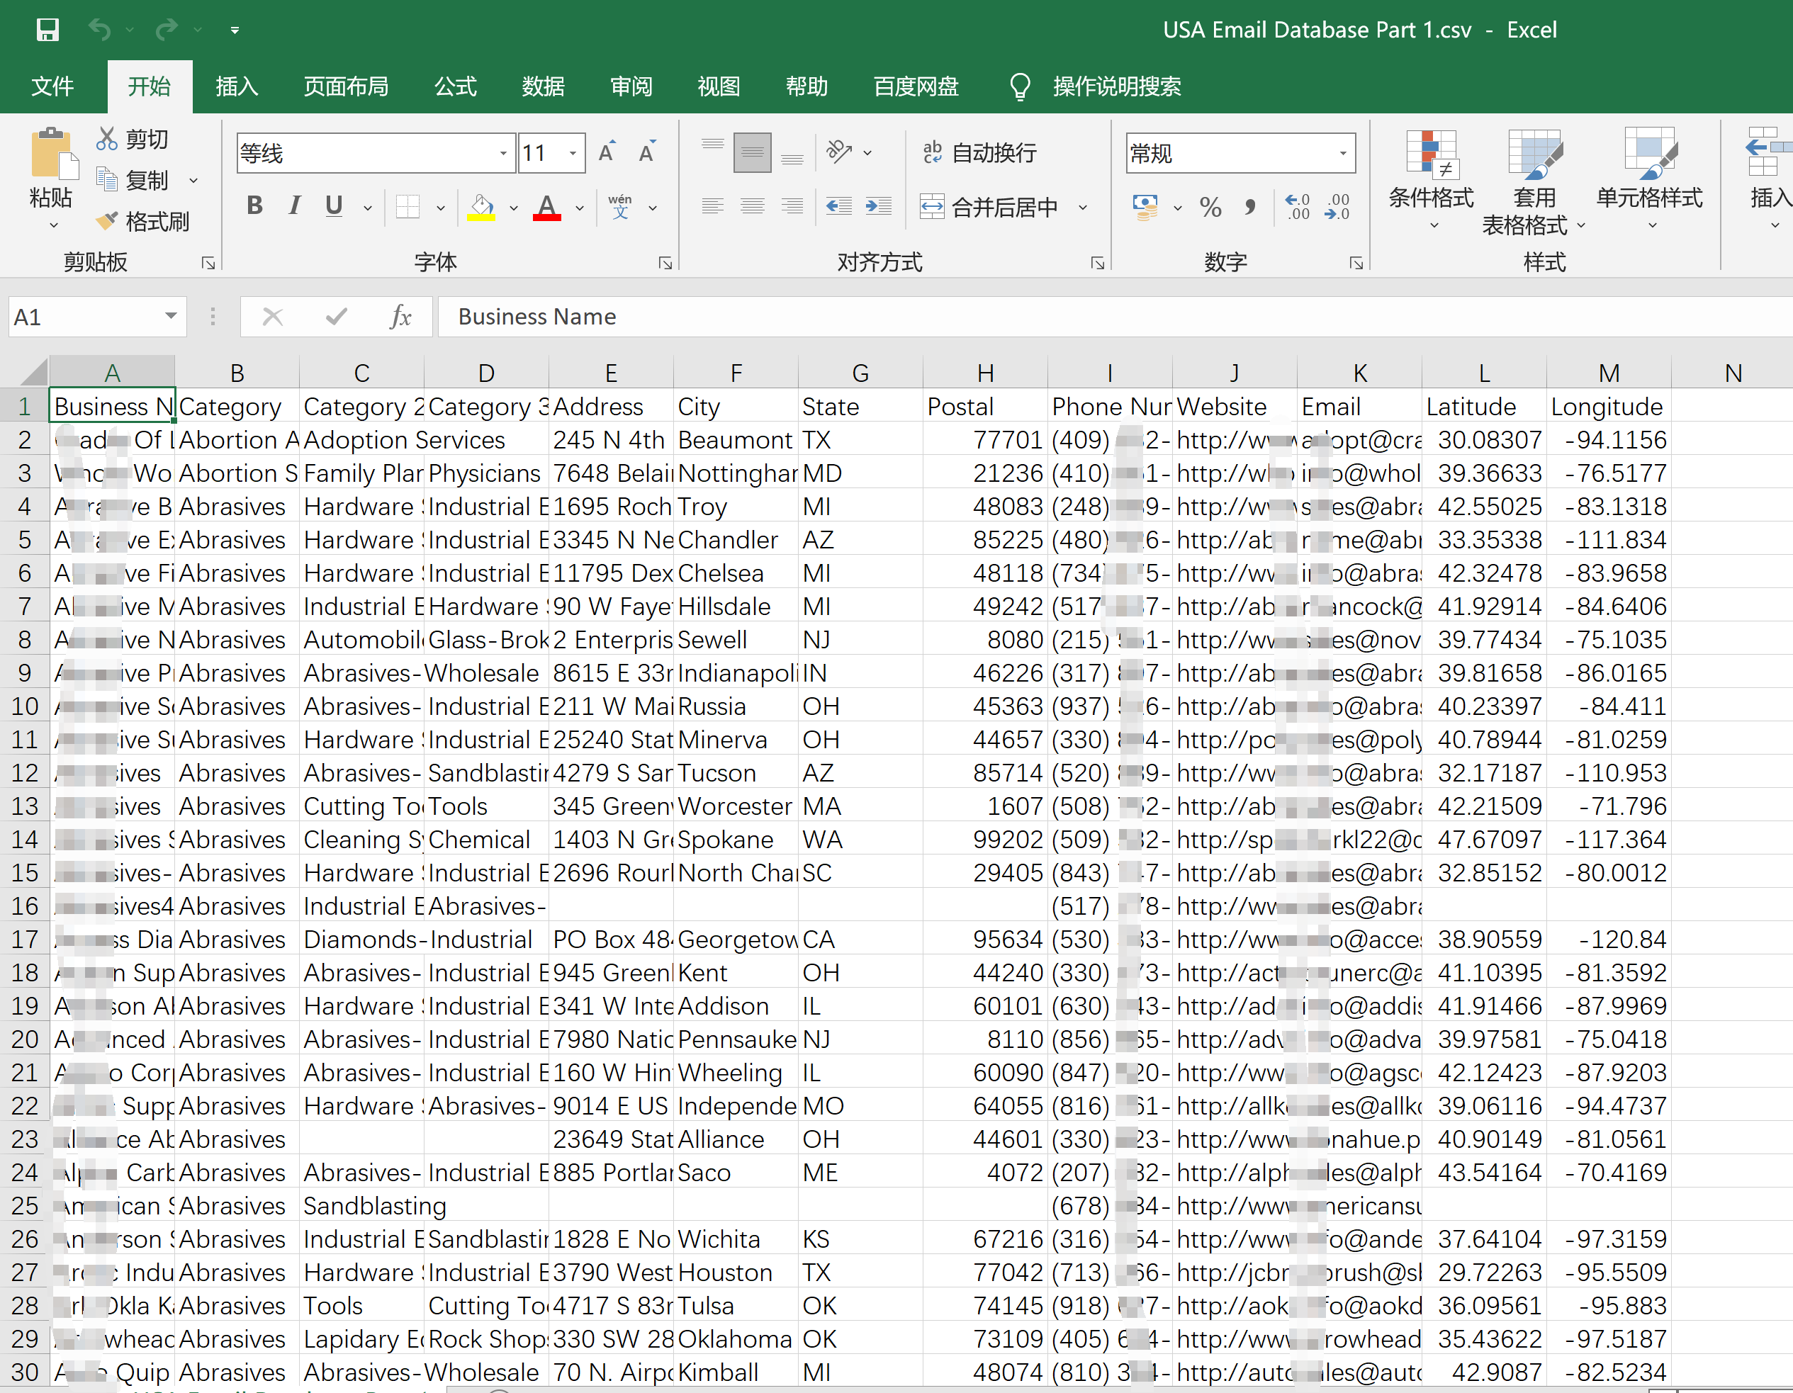Open the font color dropdown arrow

[580, 208]
